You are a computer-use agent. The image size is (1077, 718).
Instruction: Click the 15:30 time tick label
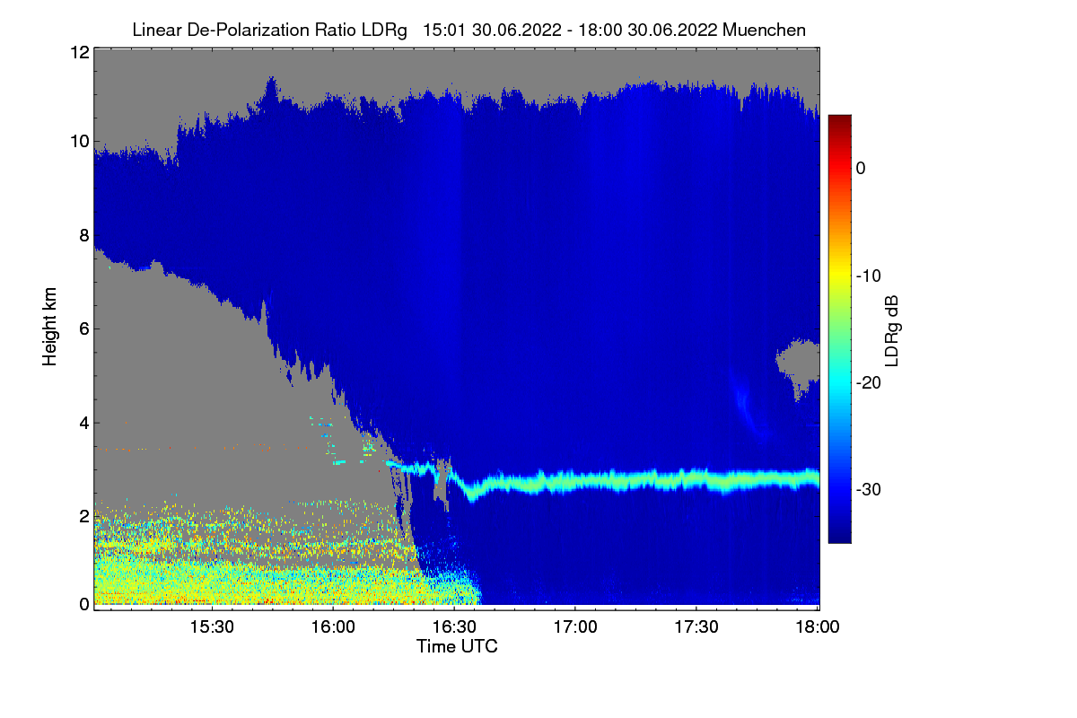pyautogui.click(x=212, y=626)
